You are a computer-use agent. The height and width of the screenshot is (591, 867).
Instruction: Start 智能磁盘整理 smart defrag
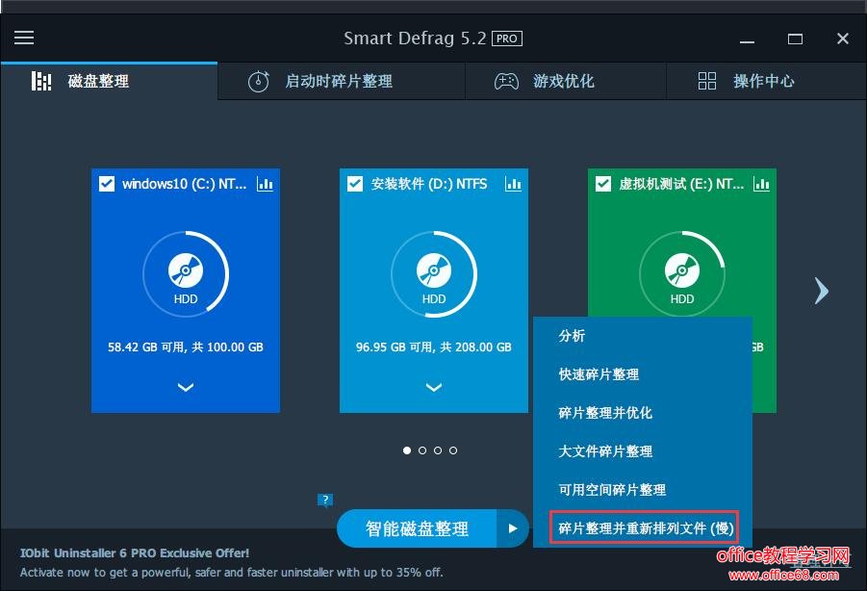pos(417,528)
